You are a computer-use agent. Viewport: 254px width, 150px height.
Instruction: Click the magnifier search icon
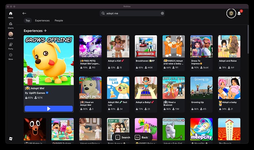point(103,13)
